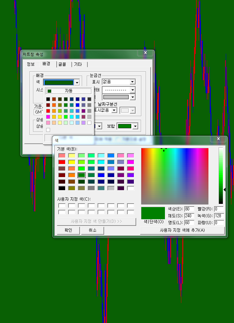Image resolution: width=234 pixels, height=323 pixels.
Task: Click the first empty custom color slot
Action: pyautogui.click(x=62, y=206)
